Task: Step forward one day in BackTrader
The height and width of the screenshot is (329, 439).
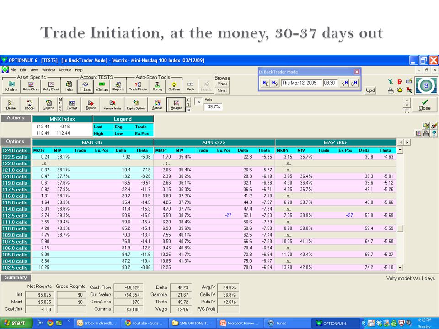Action: click(x=353, y=83)
